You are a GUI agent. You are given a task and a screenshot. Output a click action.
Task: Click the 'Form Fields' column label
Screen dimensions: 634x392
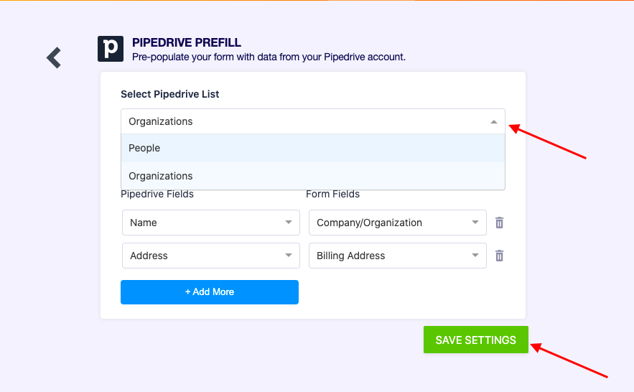pyautogui.click(x=332, y=194)
